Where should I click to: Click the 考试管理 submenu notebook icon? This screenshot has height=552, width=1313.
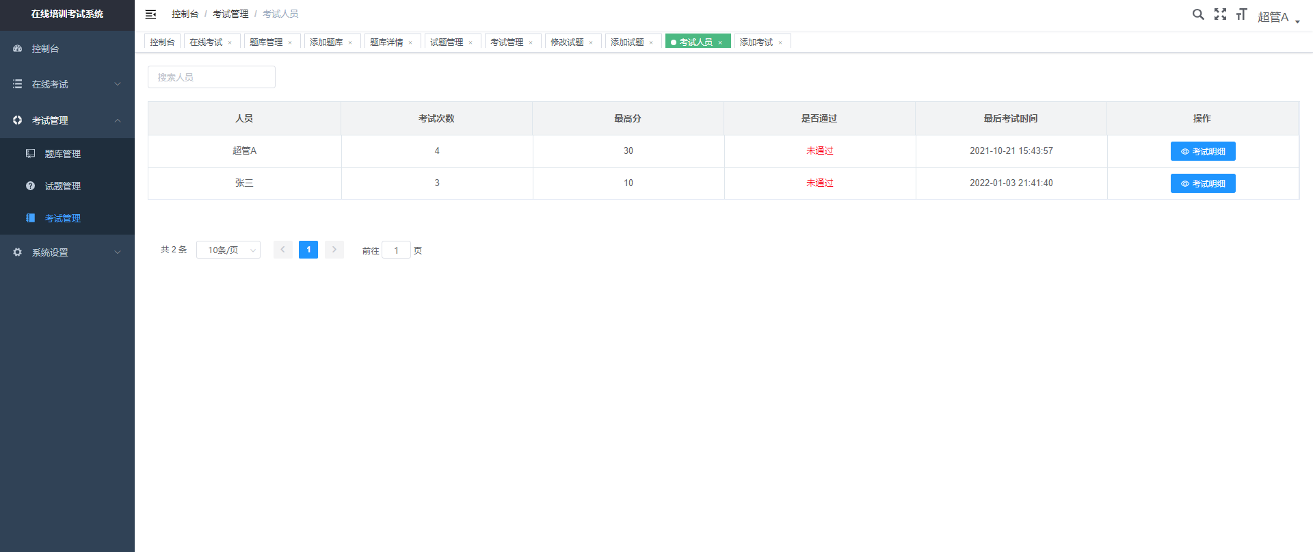[31, 218]
